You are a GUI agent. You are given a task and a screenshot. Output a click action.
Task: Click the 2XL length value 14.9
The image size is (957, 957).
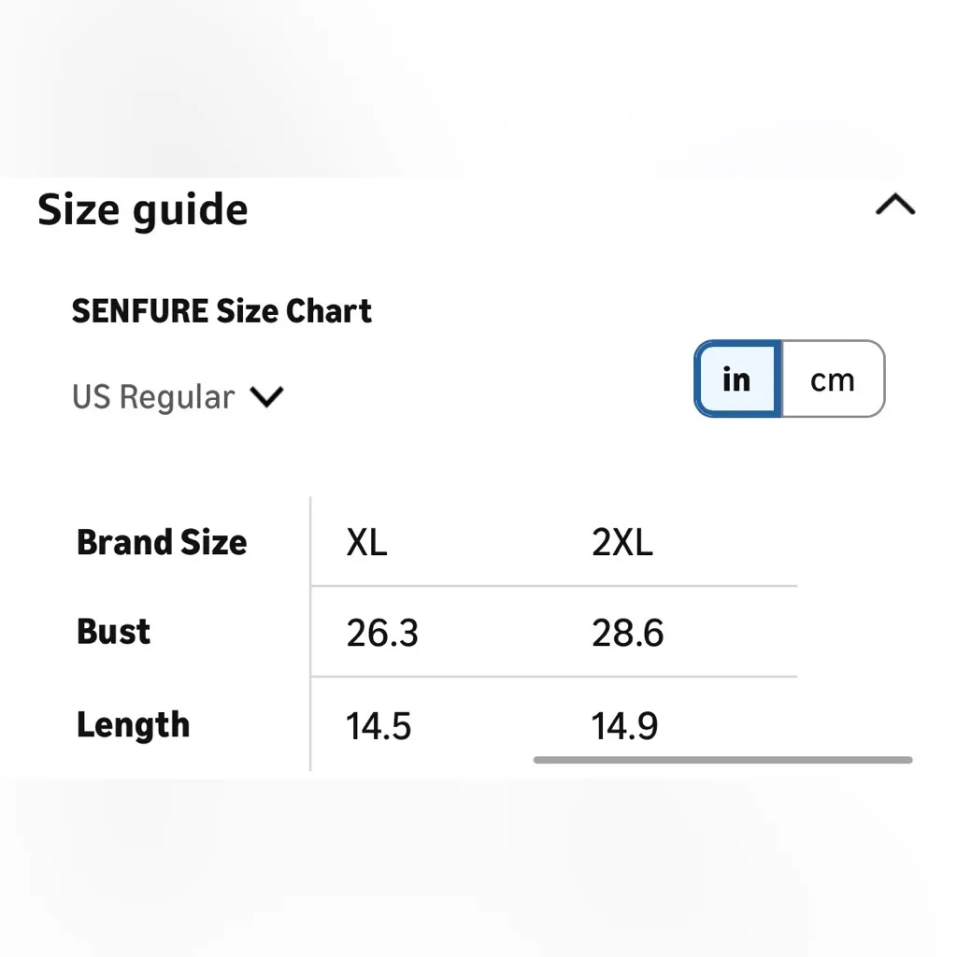624,726
